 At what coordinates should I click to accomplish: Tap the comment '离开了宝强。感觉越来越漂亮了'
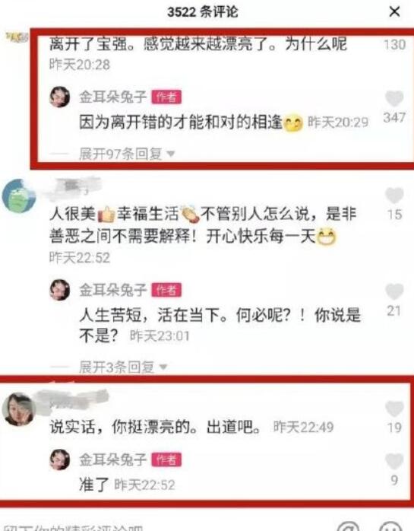pyautogui.click(x=198, y=44)
